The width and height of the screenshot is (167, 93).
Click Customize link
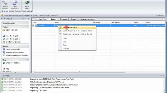(x=160, y=15)
